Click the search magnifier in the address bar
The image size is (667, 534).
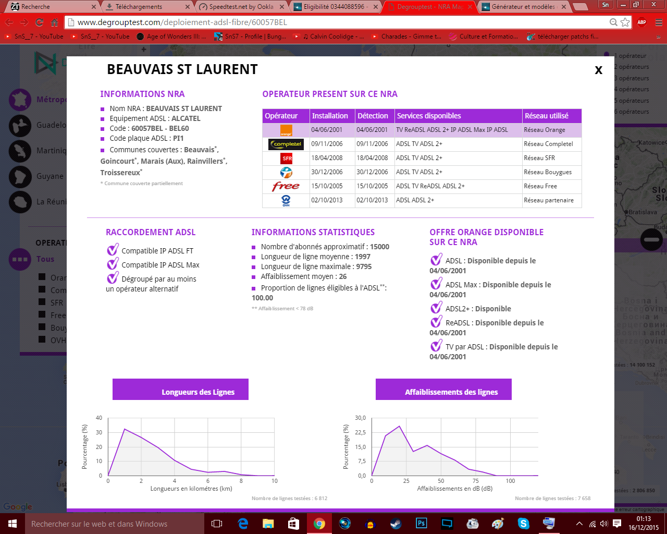tap(614, 22)
